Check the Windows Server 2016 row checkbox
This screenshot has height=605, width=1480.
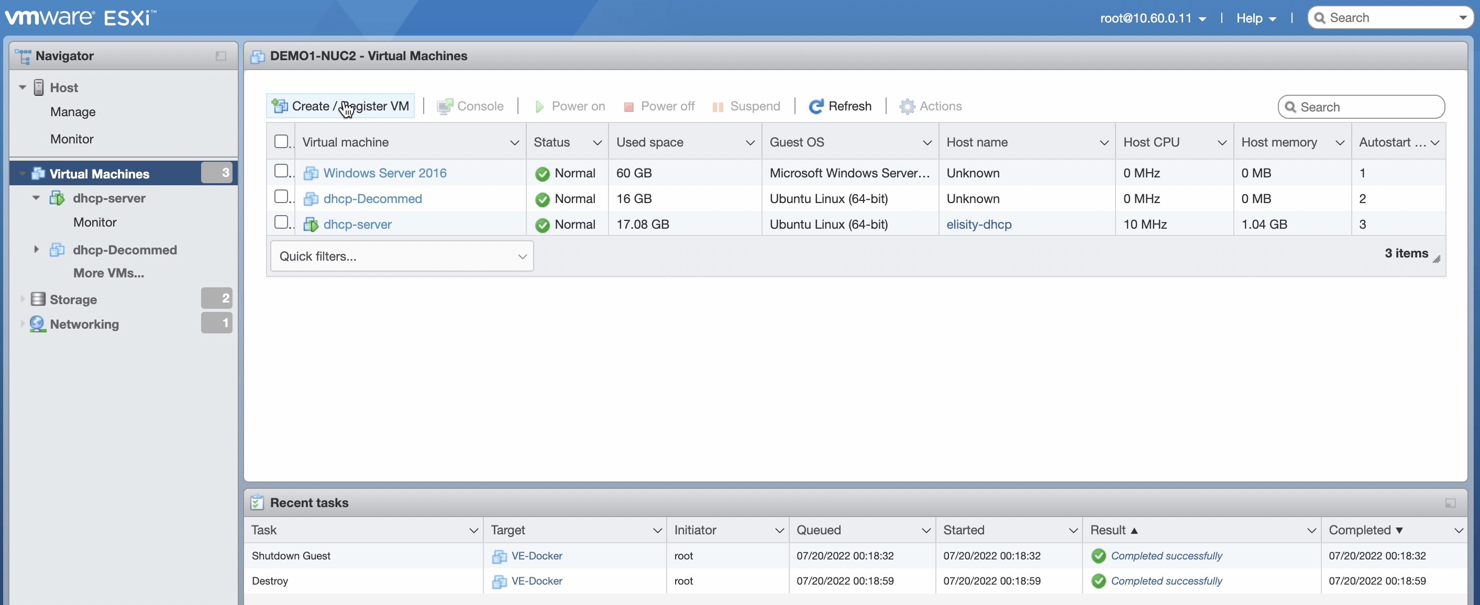(x=281, y=171)
